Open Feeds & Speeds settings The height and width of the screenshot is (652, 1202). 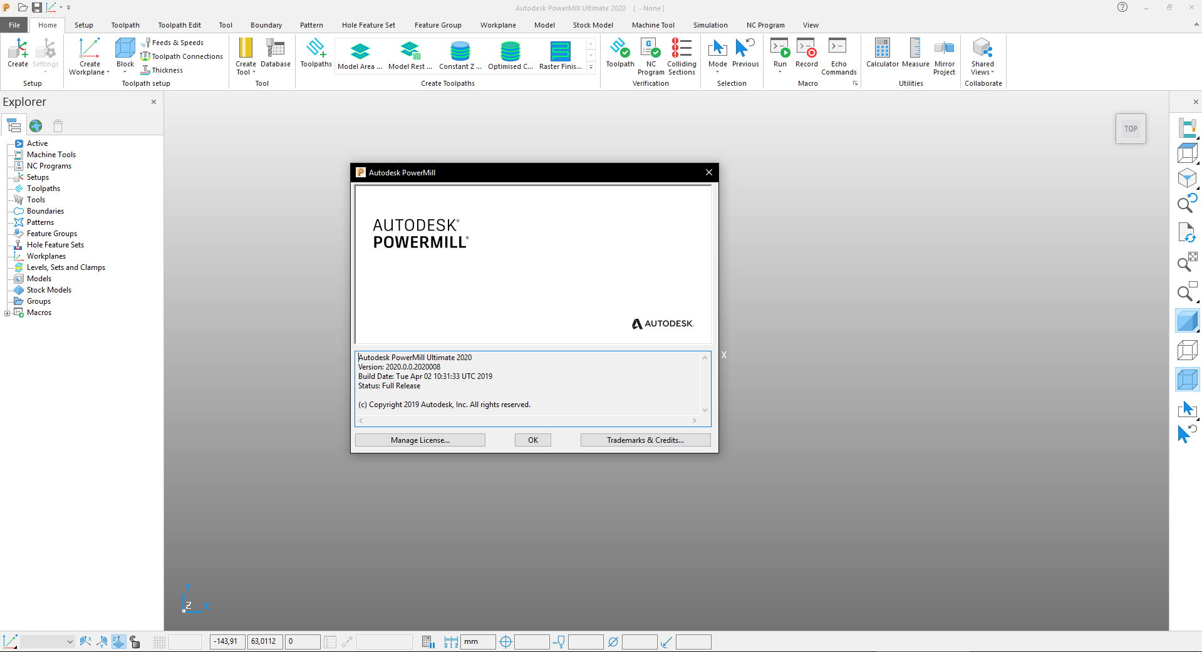coord(172,43)
